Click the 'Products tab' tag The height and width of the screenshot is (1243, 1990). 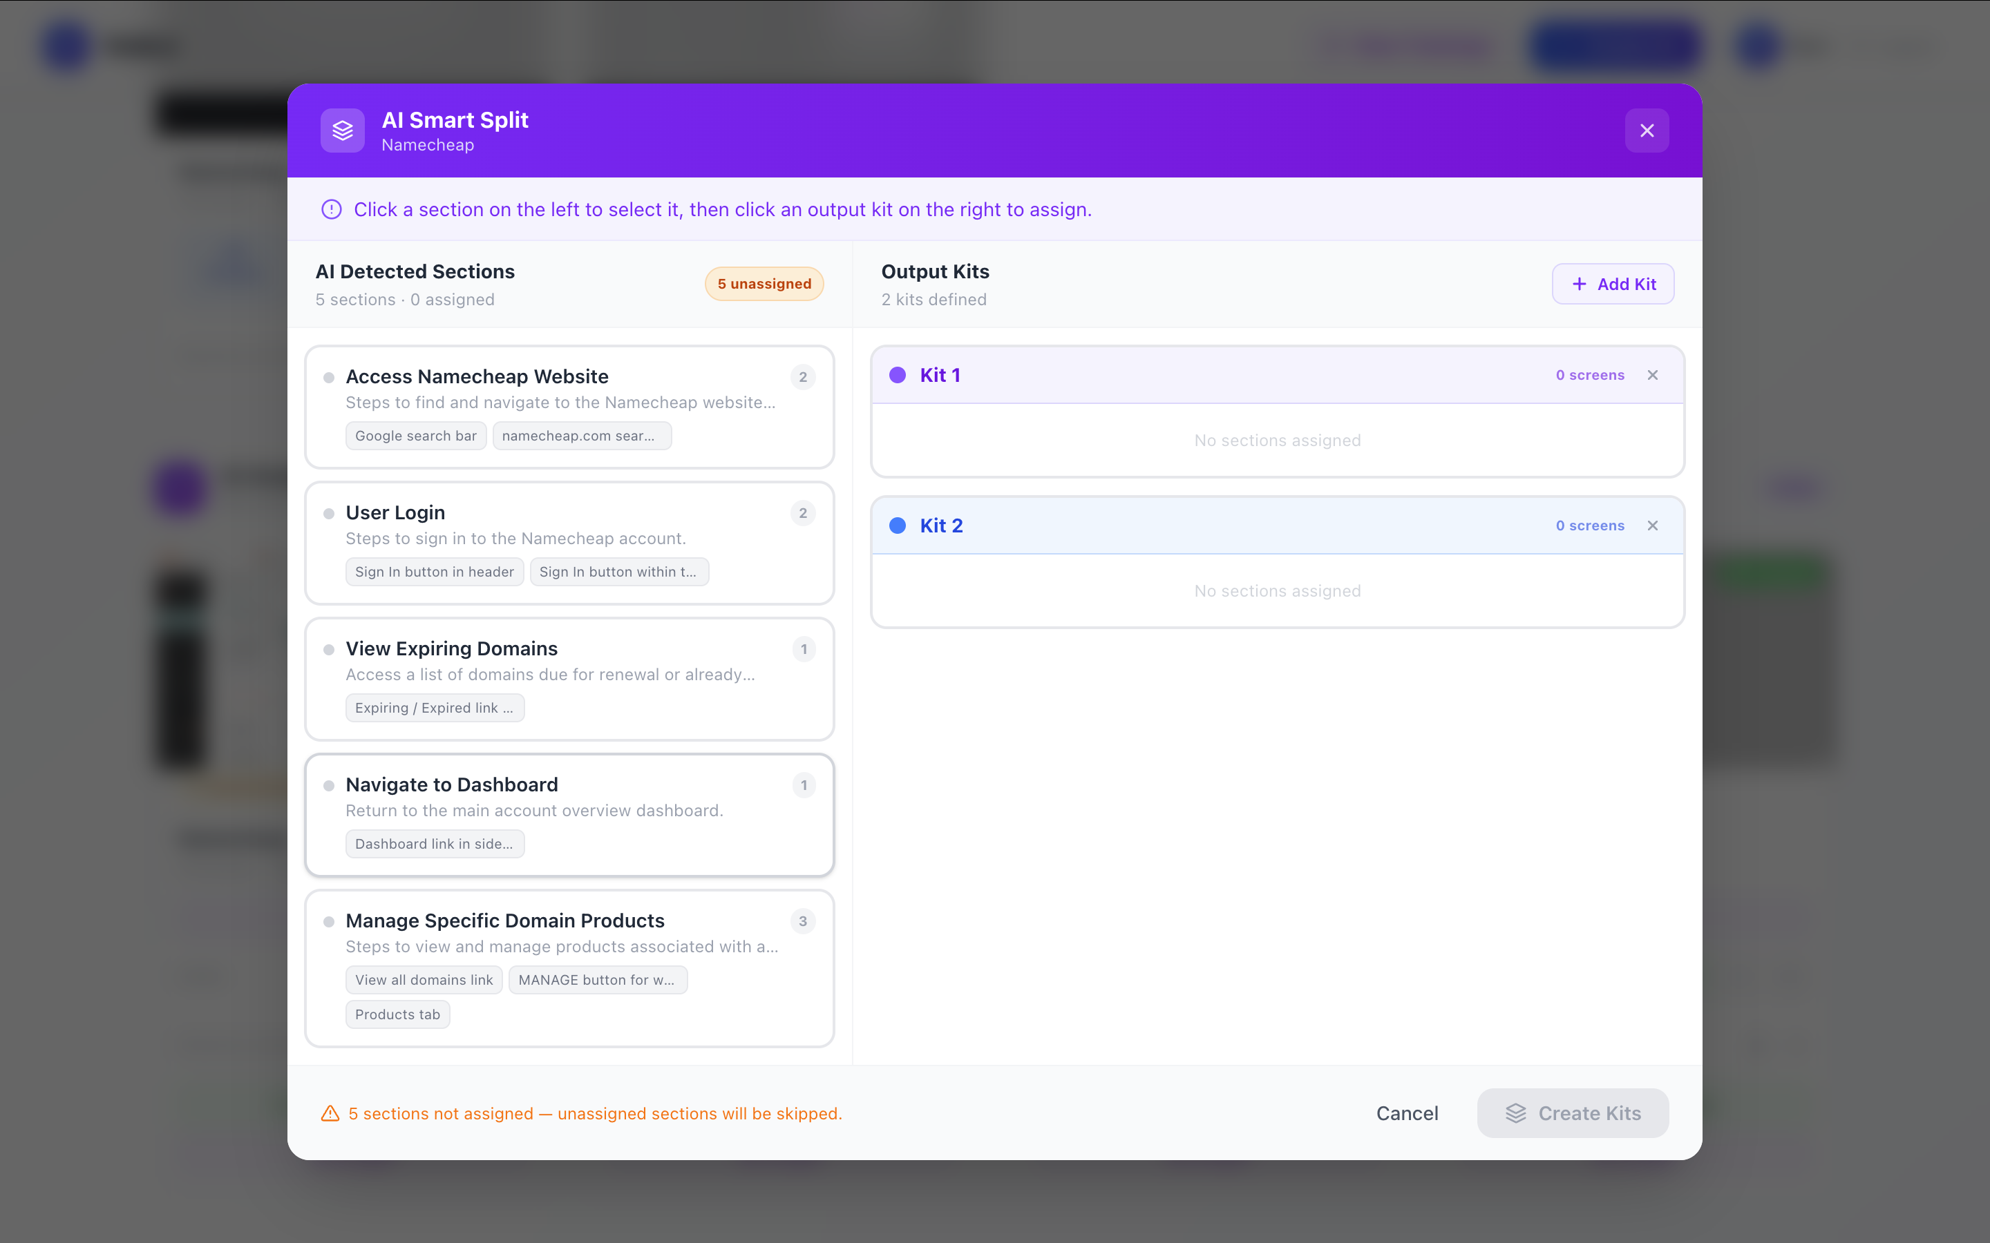tap(397, 1014)
